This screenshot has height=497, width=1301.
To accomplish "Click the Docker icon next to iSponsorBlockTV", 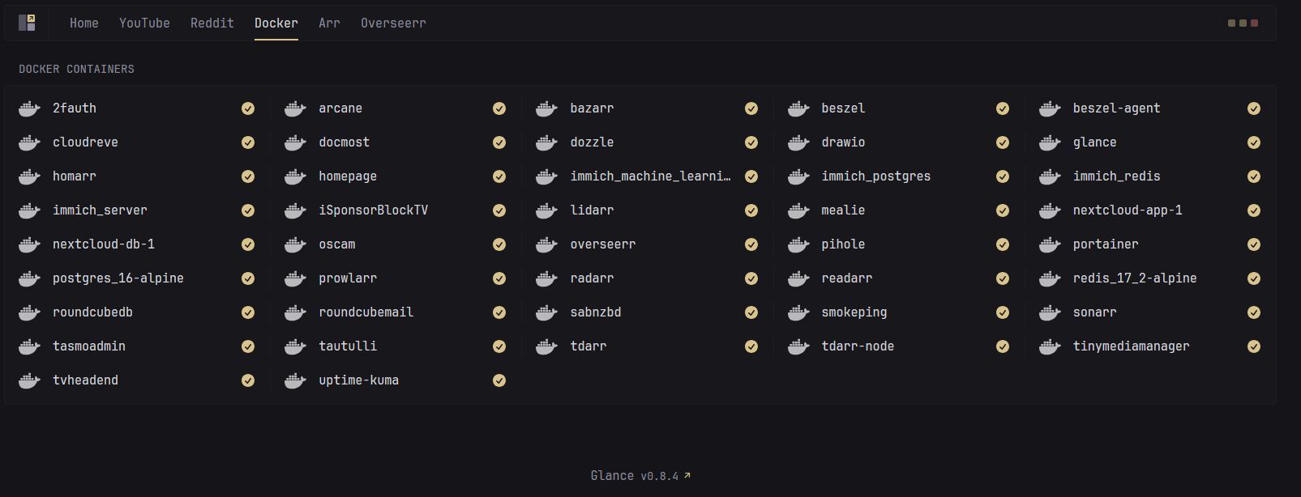I will tap(295, 210).
